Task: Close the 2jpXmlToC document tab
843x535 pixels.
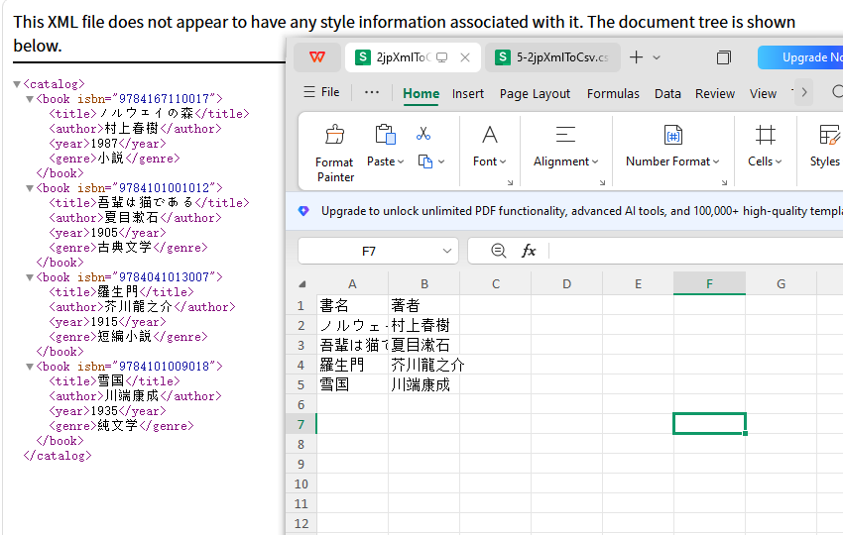Action: 465,57
